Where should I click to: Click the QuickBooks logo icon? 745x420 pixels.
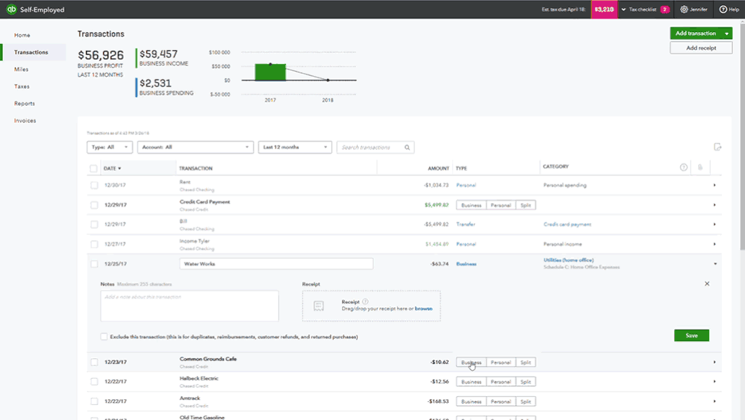click(x=10, y=10)
